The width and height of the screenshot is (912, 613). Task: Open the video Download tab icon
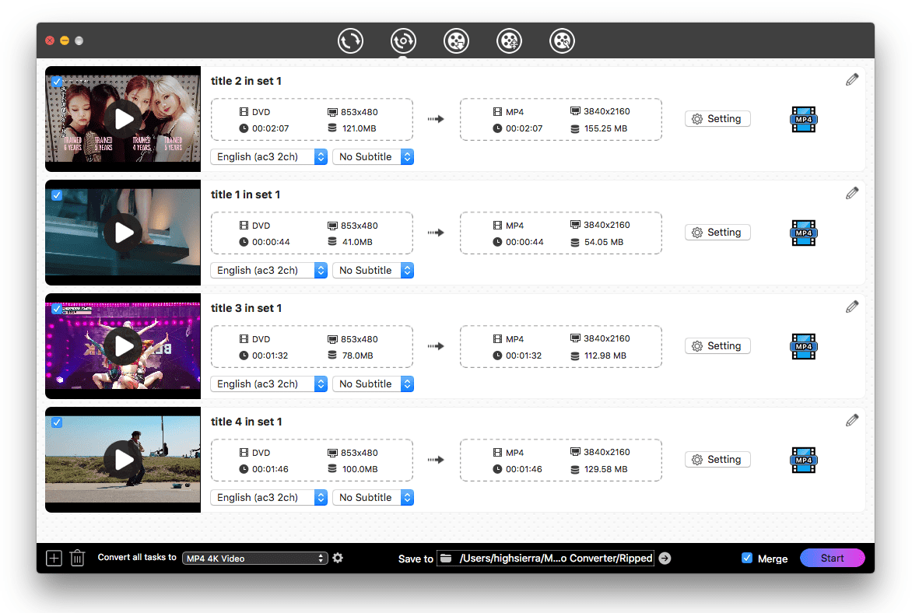(x=456, y=40)
